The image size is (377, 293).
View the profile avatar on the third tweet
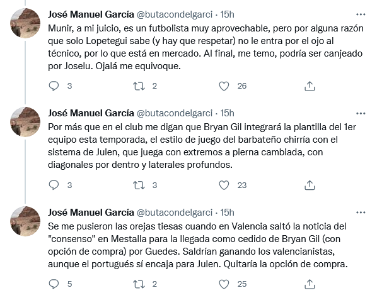tap(25, 221)
